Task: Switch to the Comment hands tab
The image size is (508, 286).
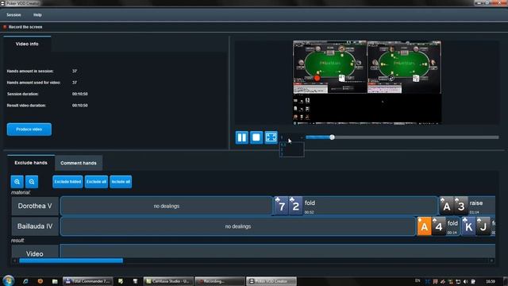Action: [x=79, y=163]
